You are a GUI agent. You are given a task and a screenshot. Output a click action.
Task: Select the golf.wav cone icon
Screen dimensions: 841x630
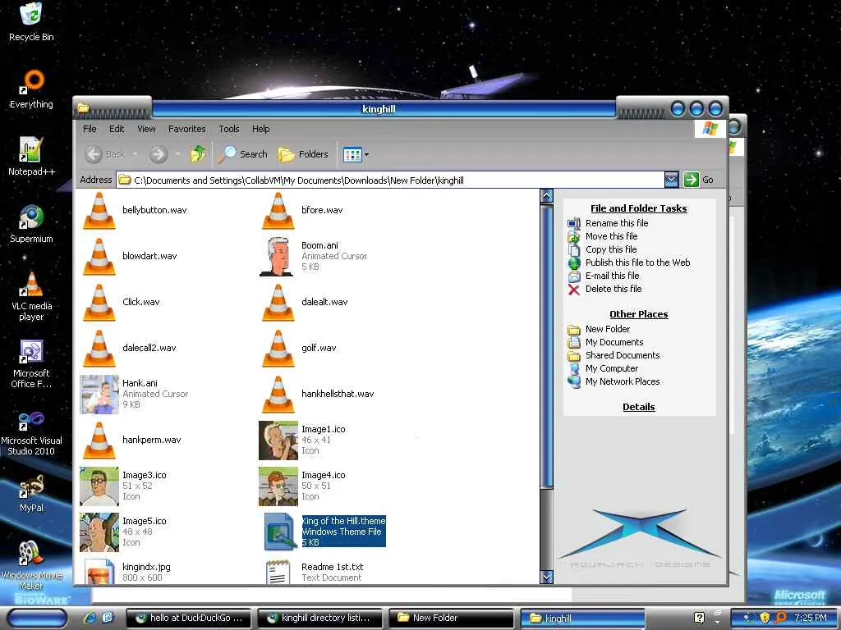pos(278,349)
